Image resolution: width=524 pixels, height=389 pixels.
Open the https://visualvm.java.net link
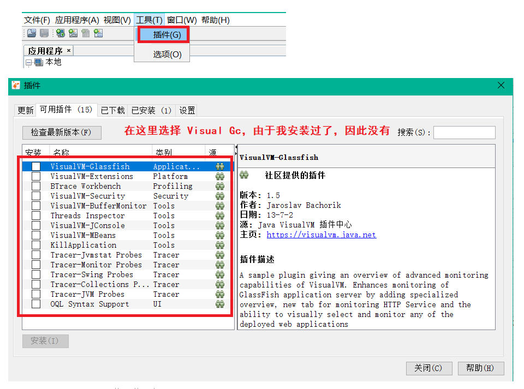(x=321, y=235)
